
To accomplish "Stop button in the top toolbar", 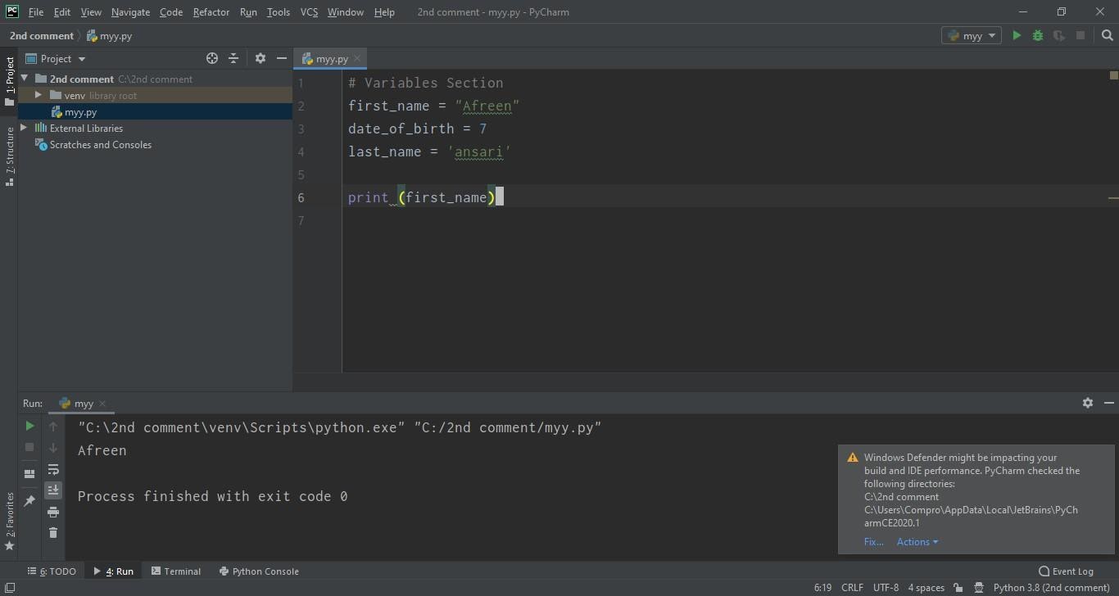I will pos(1080,35).
